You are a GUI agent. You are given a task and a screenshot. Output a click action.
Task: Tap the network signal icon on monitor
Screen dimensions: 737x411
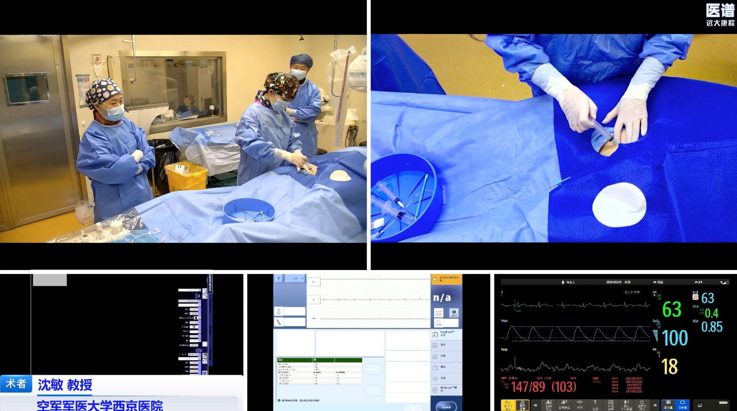724,283
